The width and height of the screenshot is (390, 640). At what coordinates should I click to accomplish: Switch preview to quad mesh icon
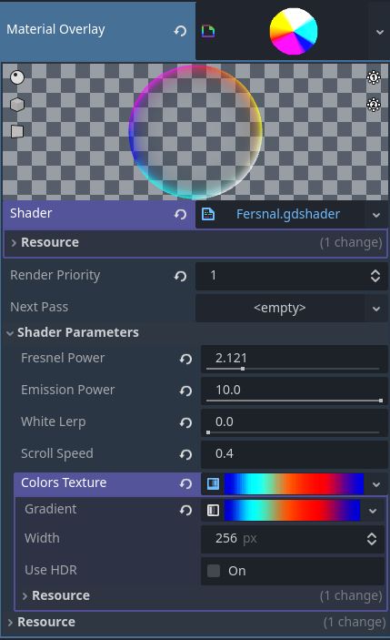[x=17, y=131]
